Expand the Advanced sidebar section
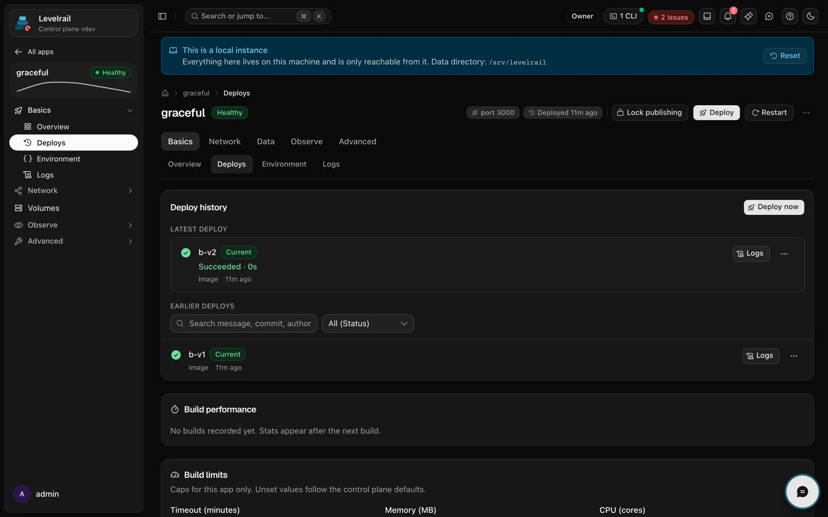 click(74, 241)
